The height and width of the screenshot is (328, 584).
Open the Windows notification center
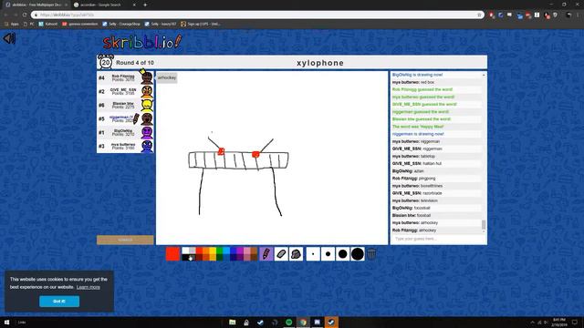[x=575, y=322]
